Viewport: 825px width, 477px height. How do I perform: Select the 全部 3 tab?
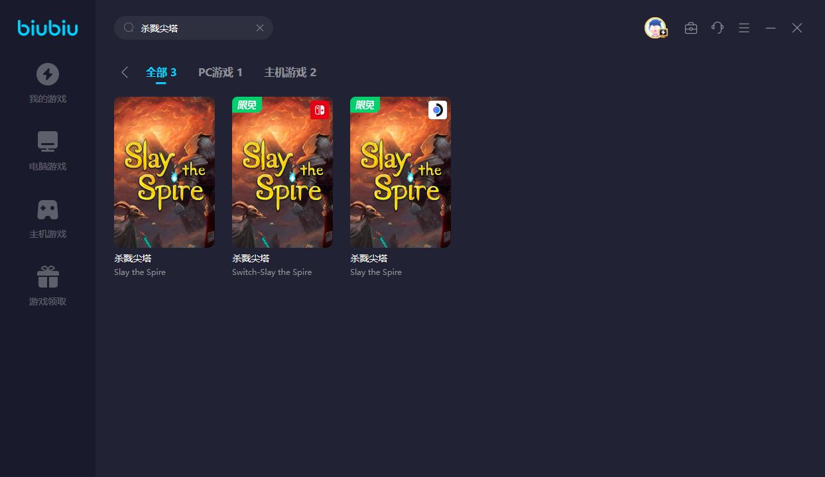[161, 72]
